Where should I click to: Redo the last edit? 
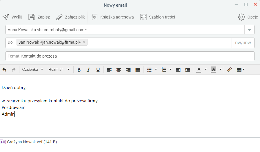coord(14,70)
